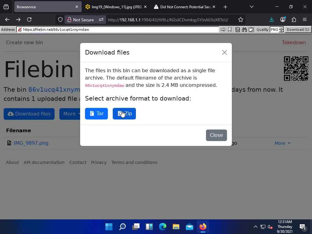Bookmark this page with the star icon
312x234 pixels.
(x=241, y=19)
